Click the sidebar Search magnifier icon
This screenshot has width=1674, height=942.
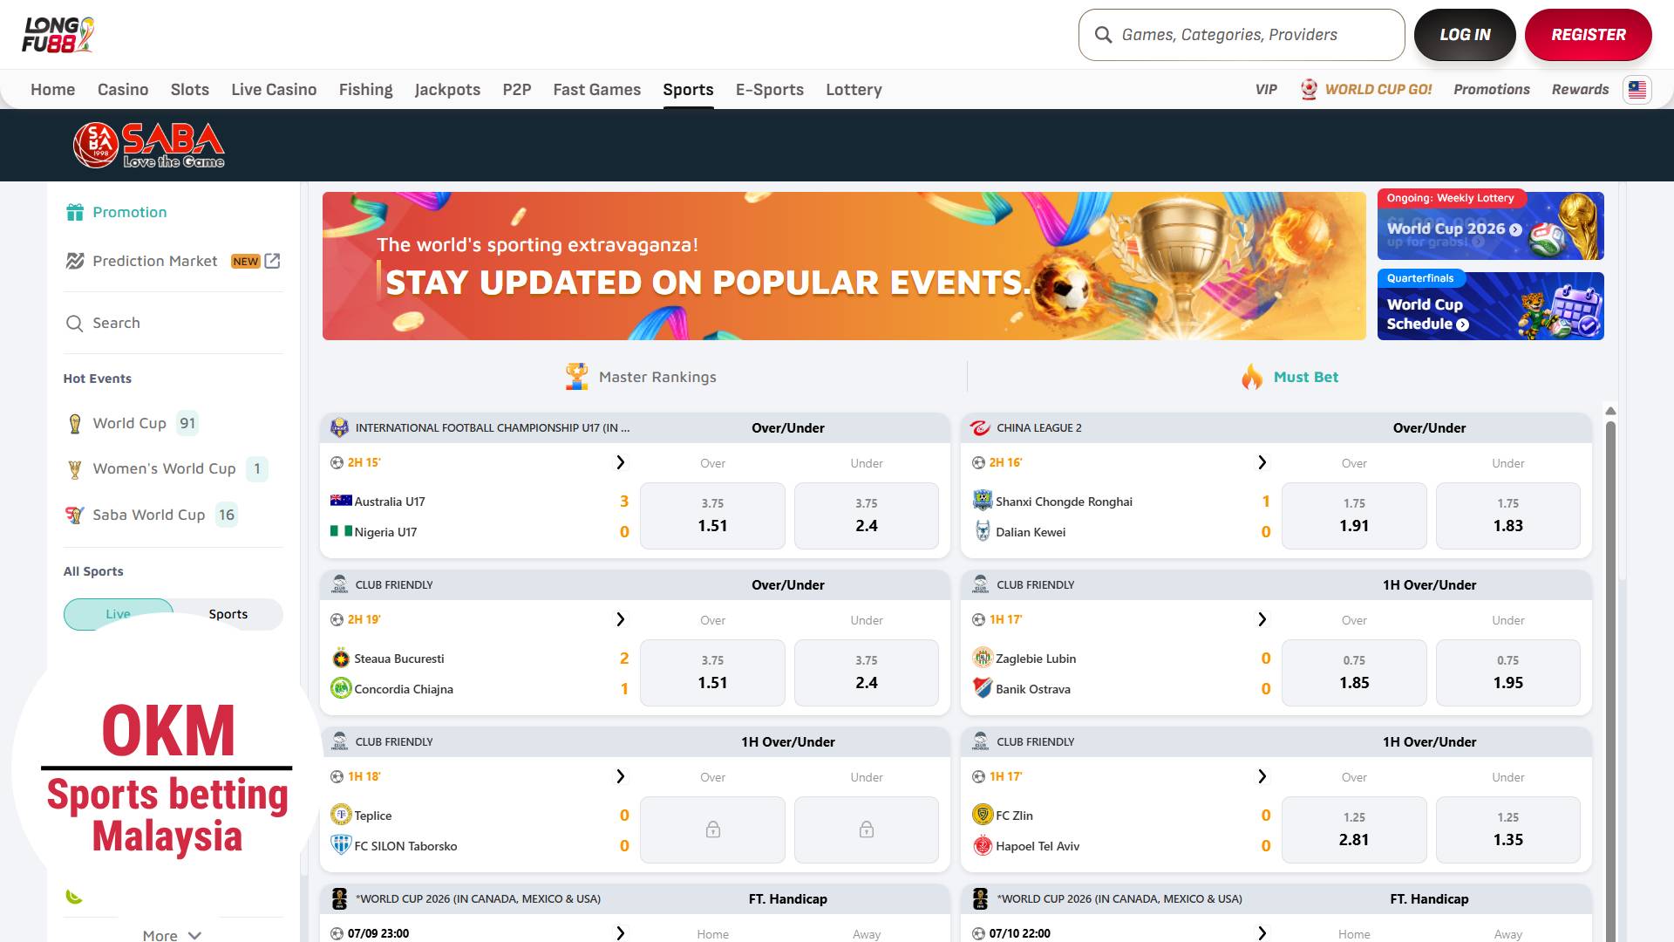click(x=75, y=324)
